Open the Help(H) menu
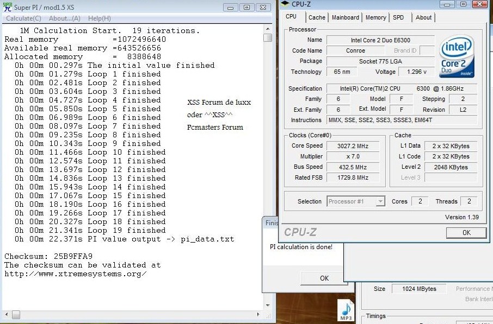This screenshot has height=324, width=493. tap(100, 18)
